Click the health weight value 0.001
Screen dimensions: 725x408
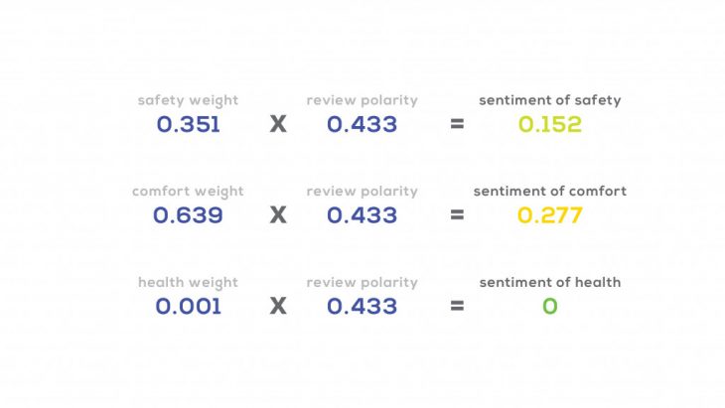188,307
